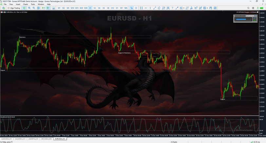Click the green connection battery indicator
266x143 pixels.
pos(263,8)
